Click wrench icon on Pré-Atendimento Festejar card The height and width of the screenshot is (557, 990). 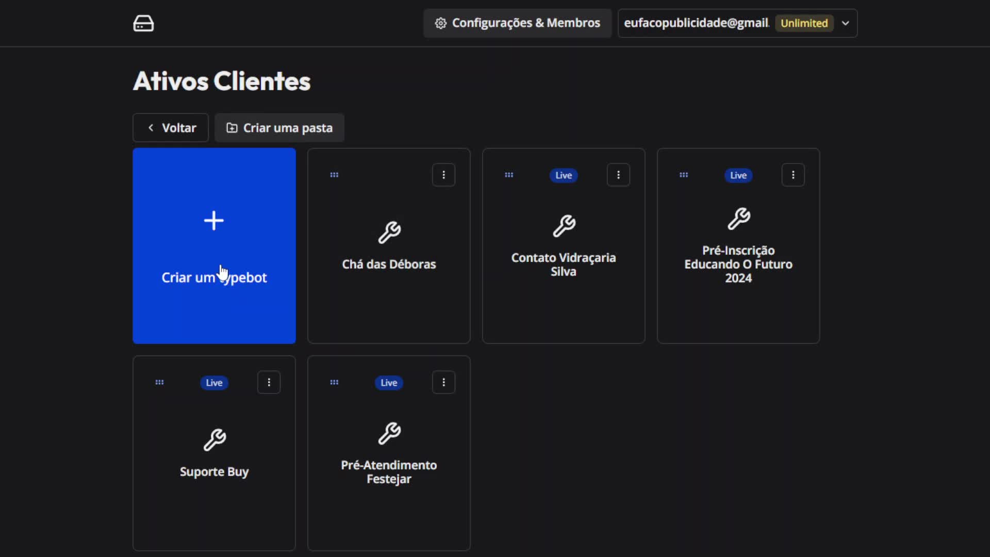click(x=389, y=433)
